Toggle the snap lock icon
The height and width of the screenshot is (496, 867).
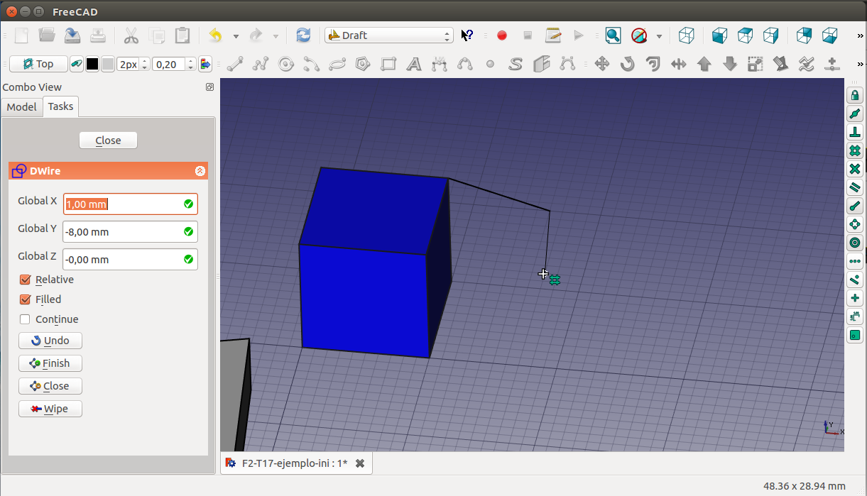coord(855,95)
